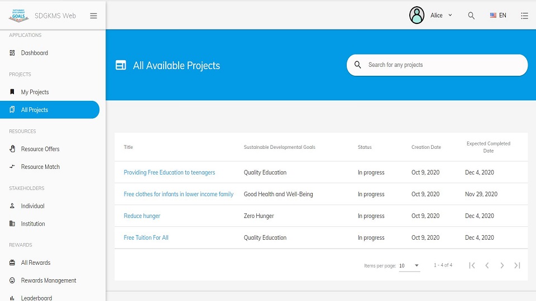Open the list menu icon top right
The image size is (536, 301).
click(524, 16)
